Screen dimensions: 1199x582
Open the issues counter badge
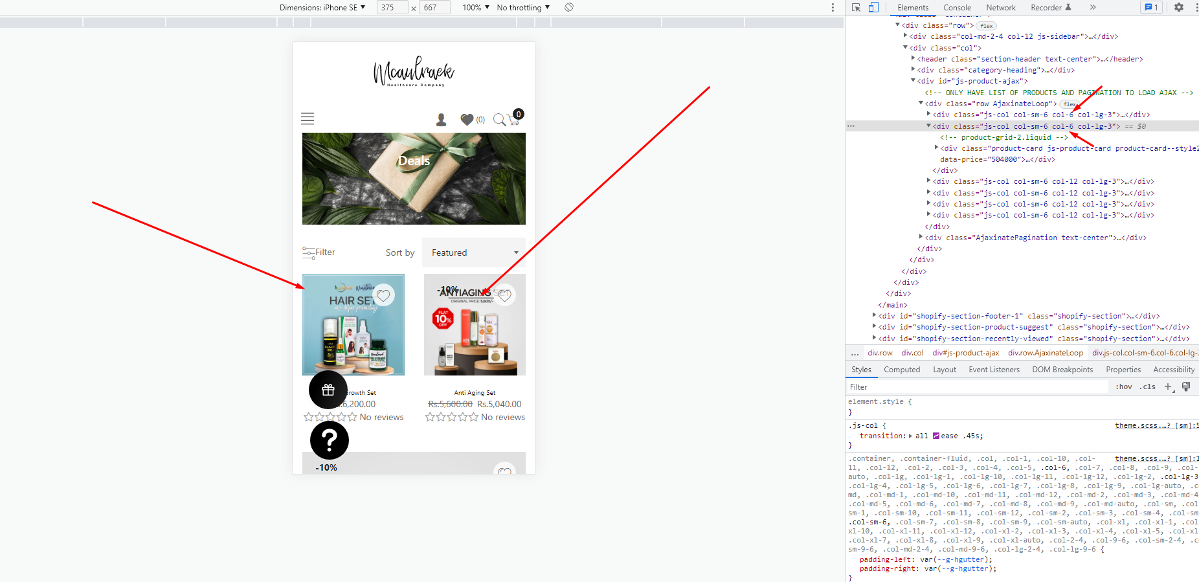1151,7
